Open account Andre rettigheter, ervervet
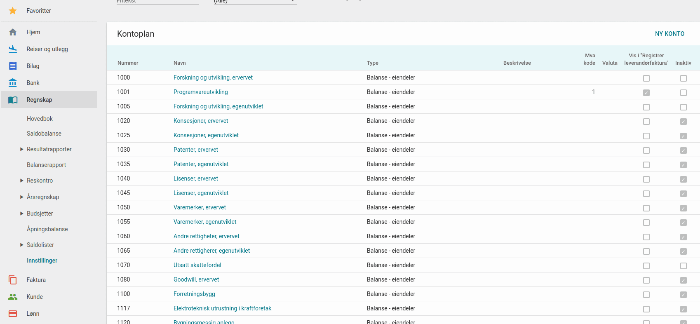The width and height of the screenshot is (700, 324). point(207,236)
